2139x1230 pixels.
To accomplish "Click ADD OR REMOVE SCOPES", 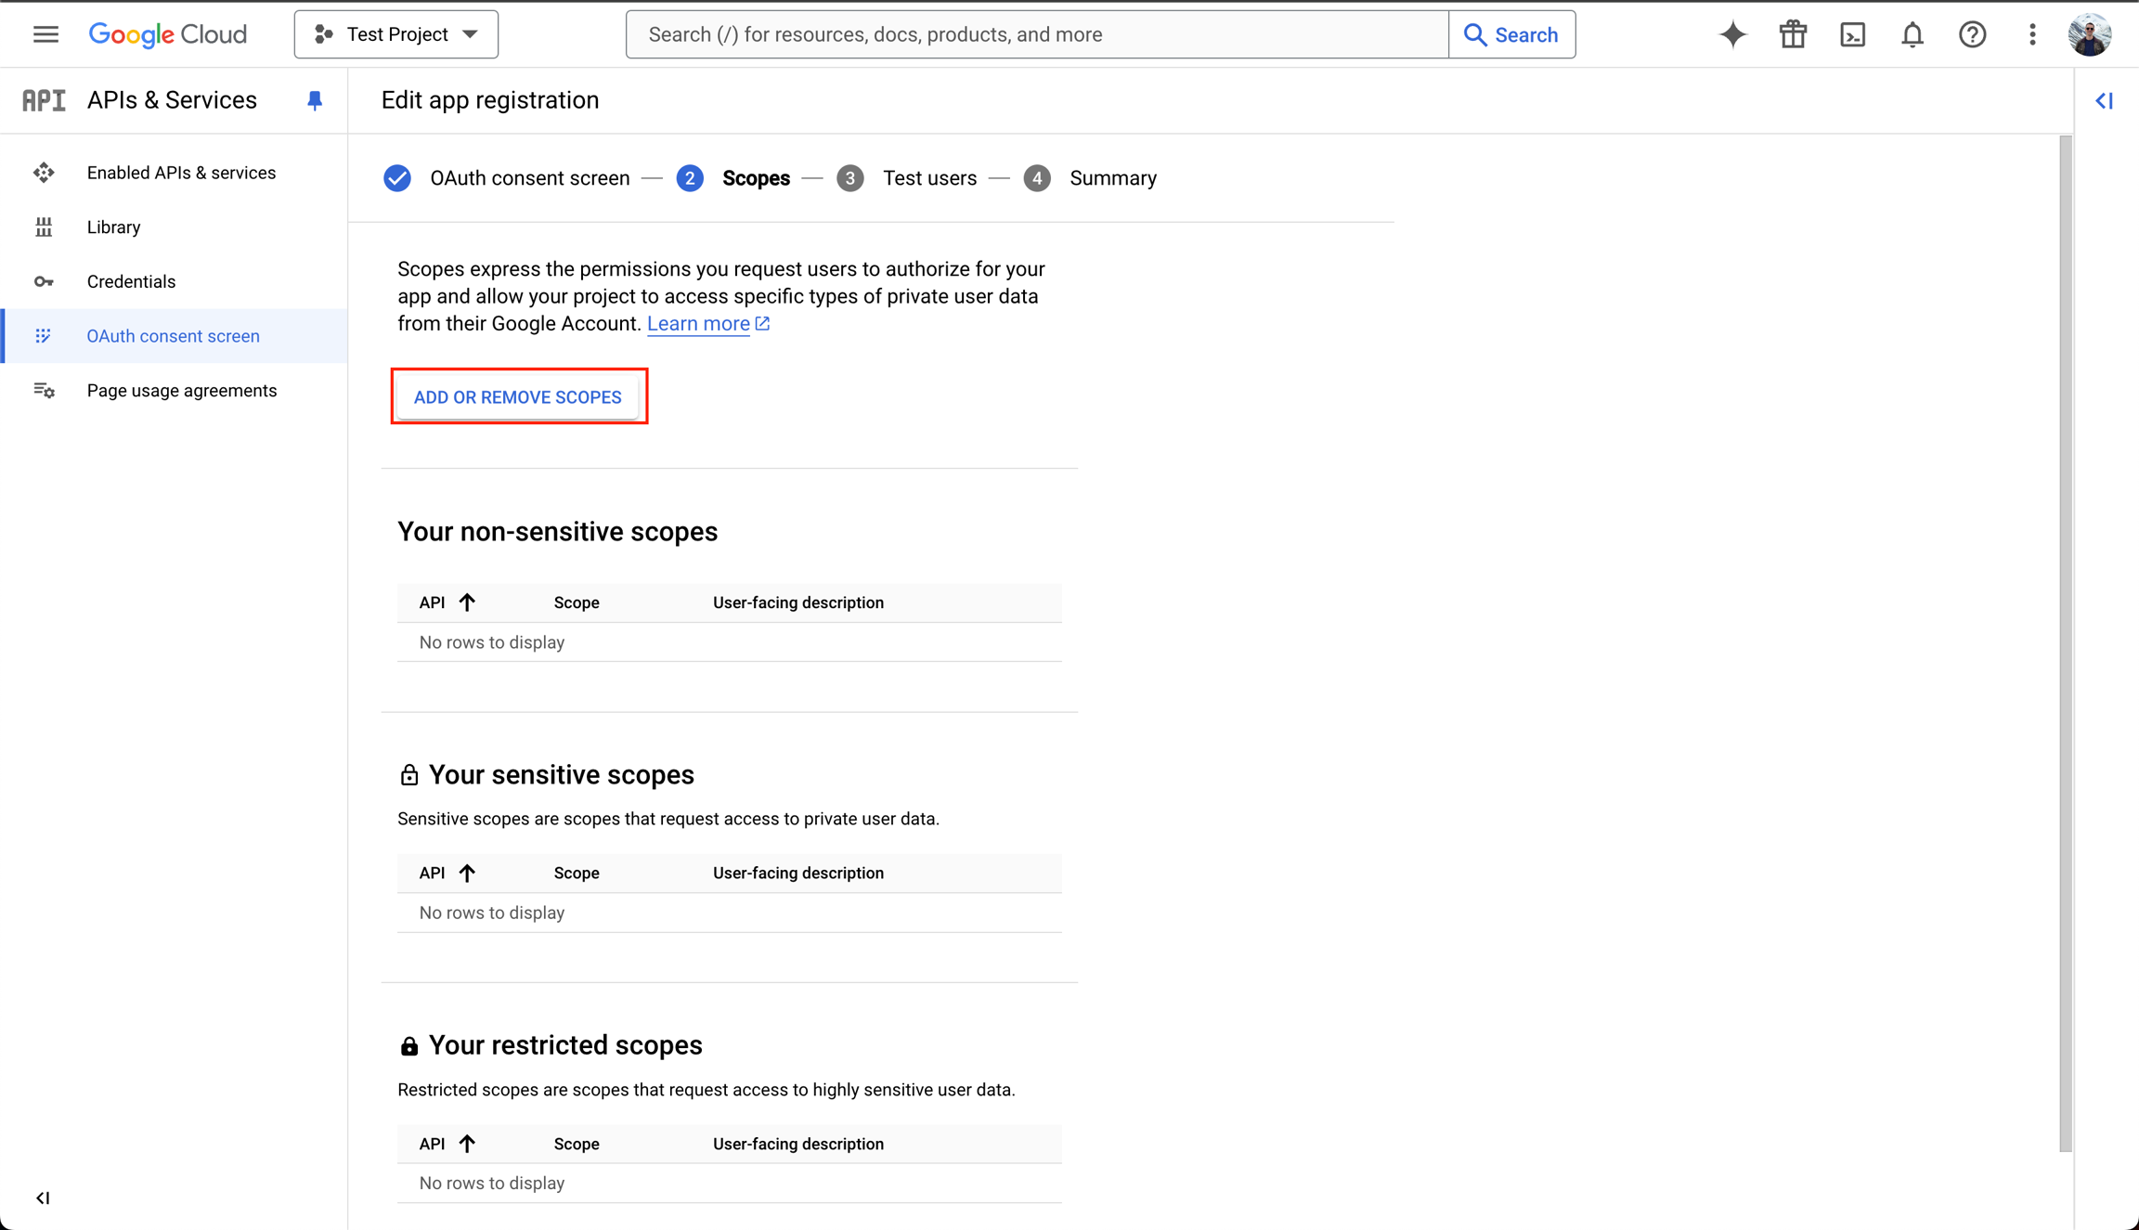I will pos(518,396).
